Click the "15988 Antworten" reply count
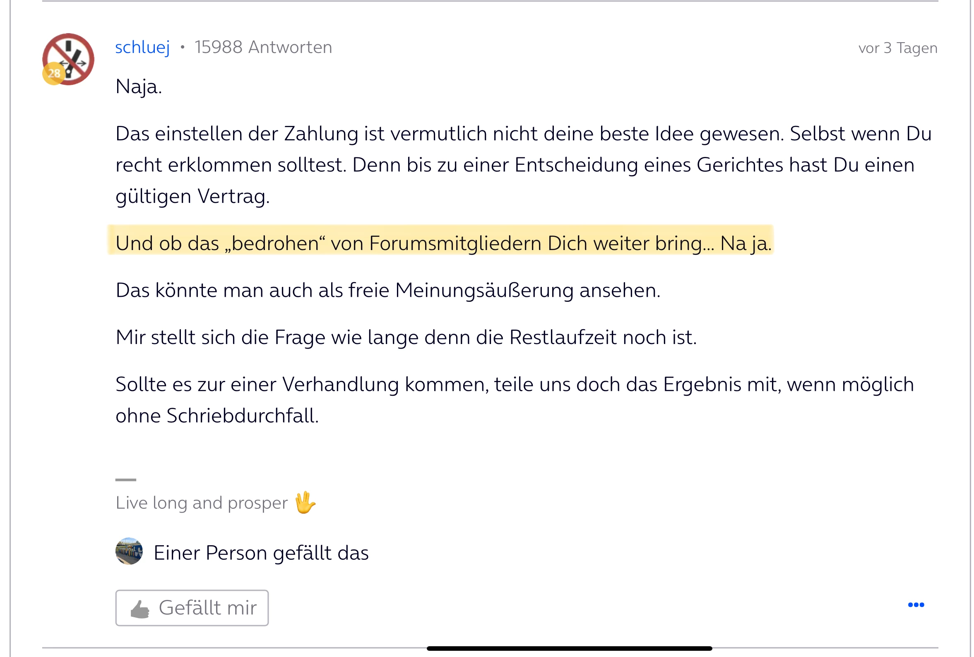Viewport: 974px width, 657px height. click(263, 47)
